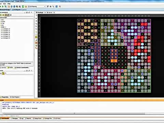Screen dimensions: 164x123
Task: Click the green run arrow in main toolbar
Action: (x=3, y=6)
